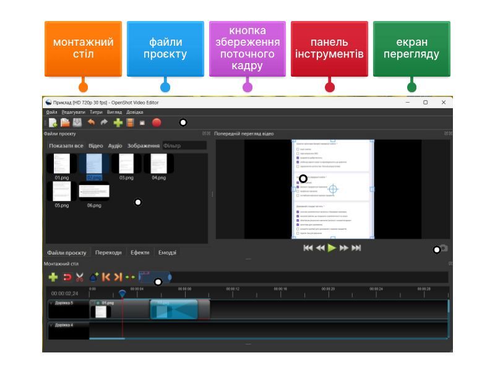
Task: Open the Титри menu
Action: point(96,113)
